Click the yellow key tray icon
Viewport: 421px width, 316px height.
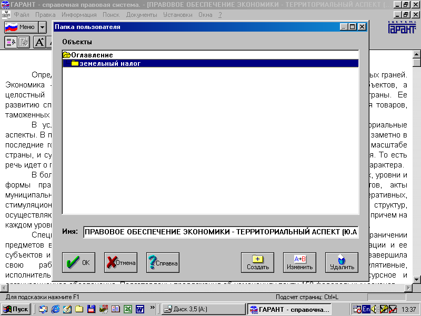click(x=384, y=309)
